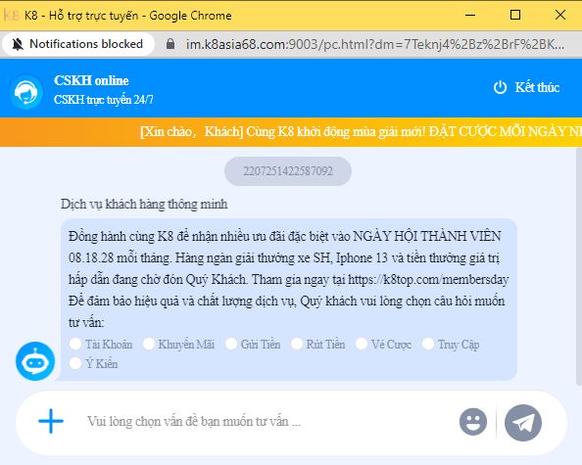This screenshot has width=582, height=465.
Task: Minimize the Chrome window
Action: pyautogui.click(x=470, y=16)
